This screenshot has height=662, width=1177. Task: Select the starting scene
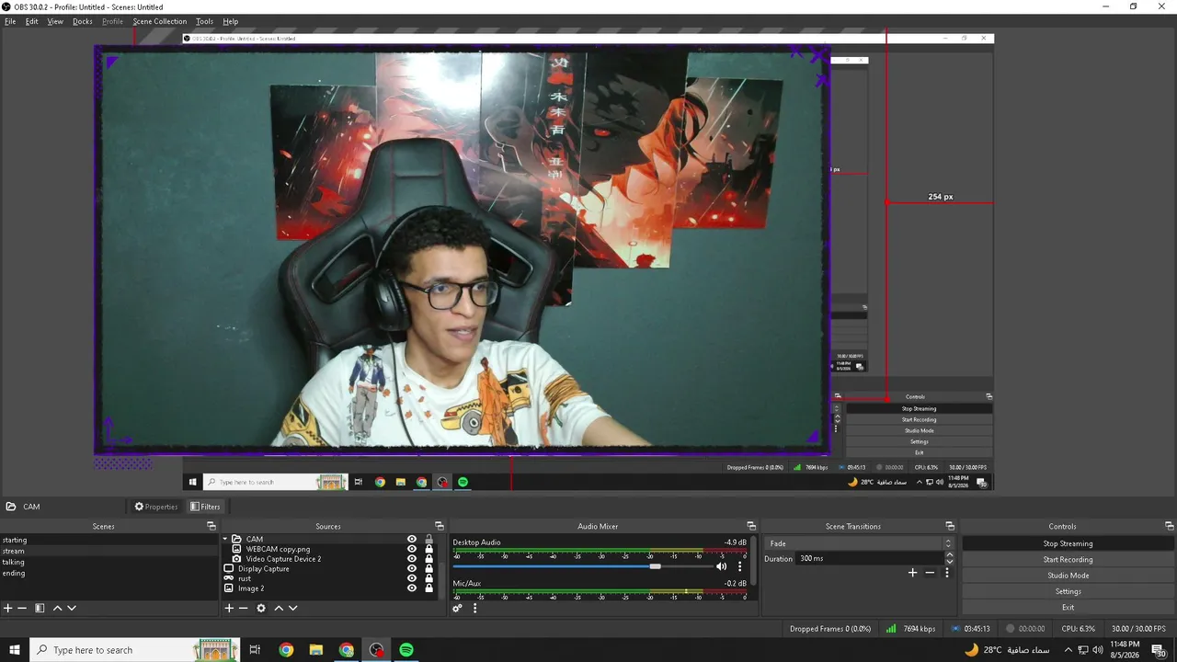point(109,540)
